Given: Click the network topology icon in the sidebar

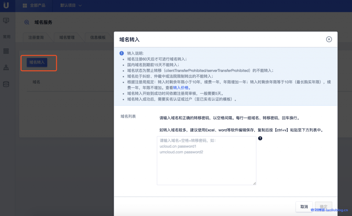Looking at the screenshot, I should [6, 67].
